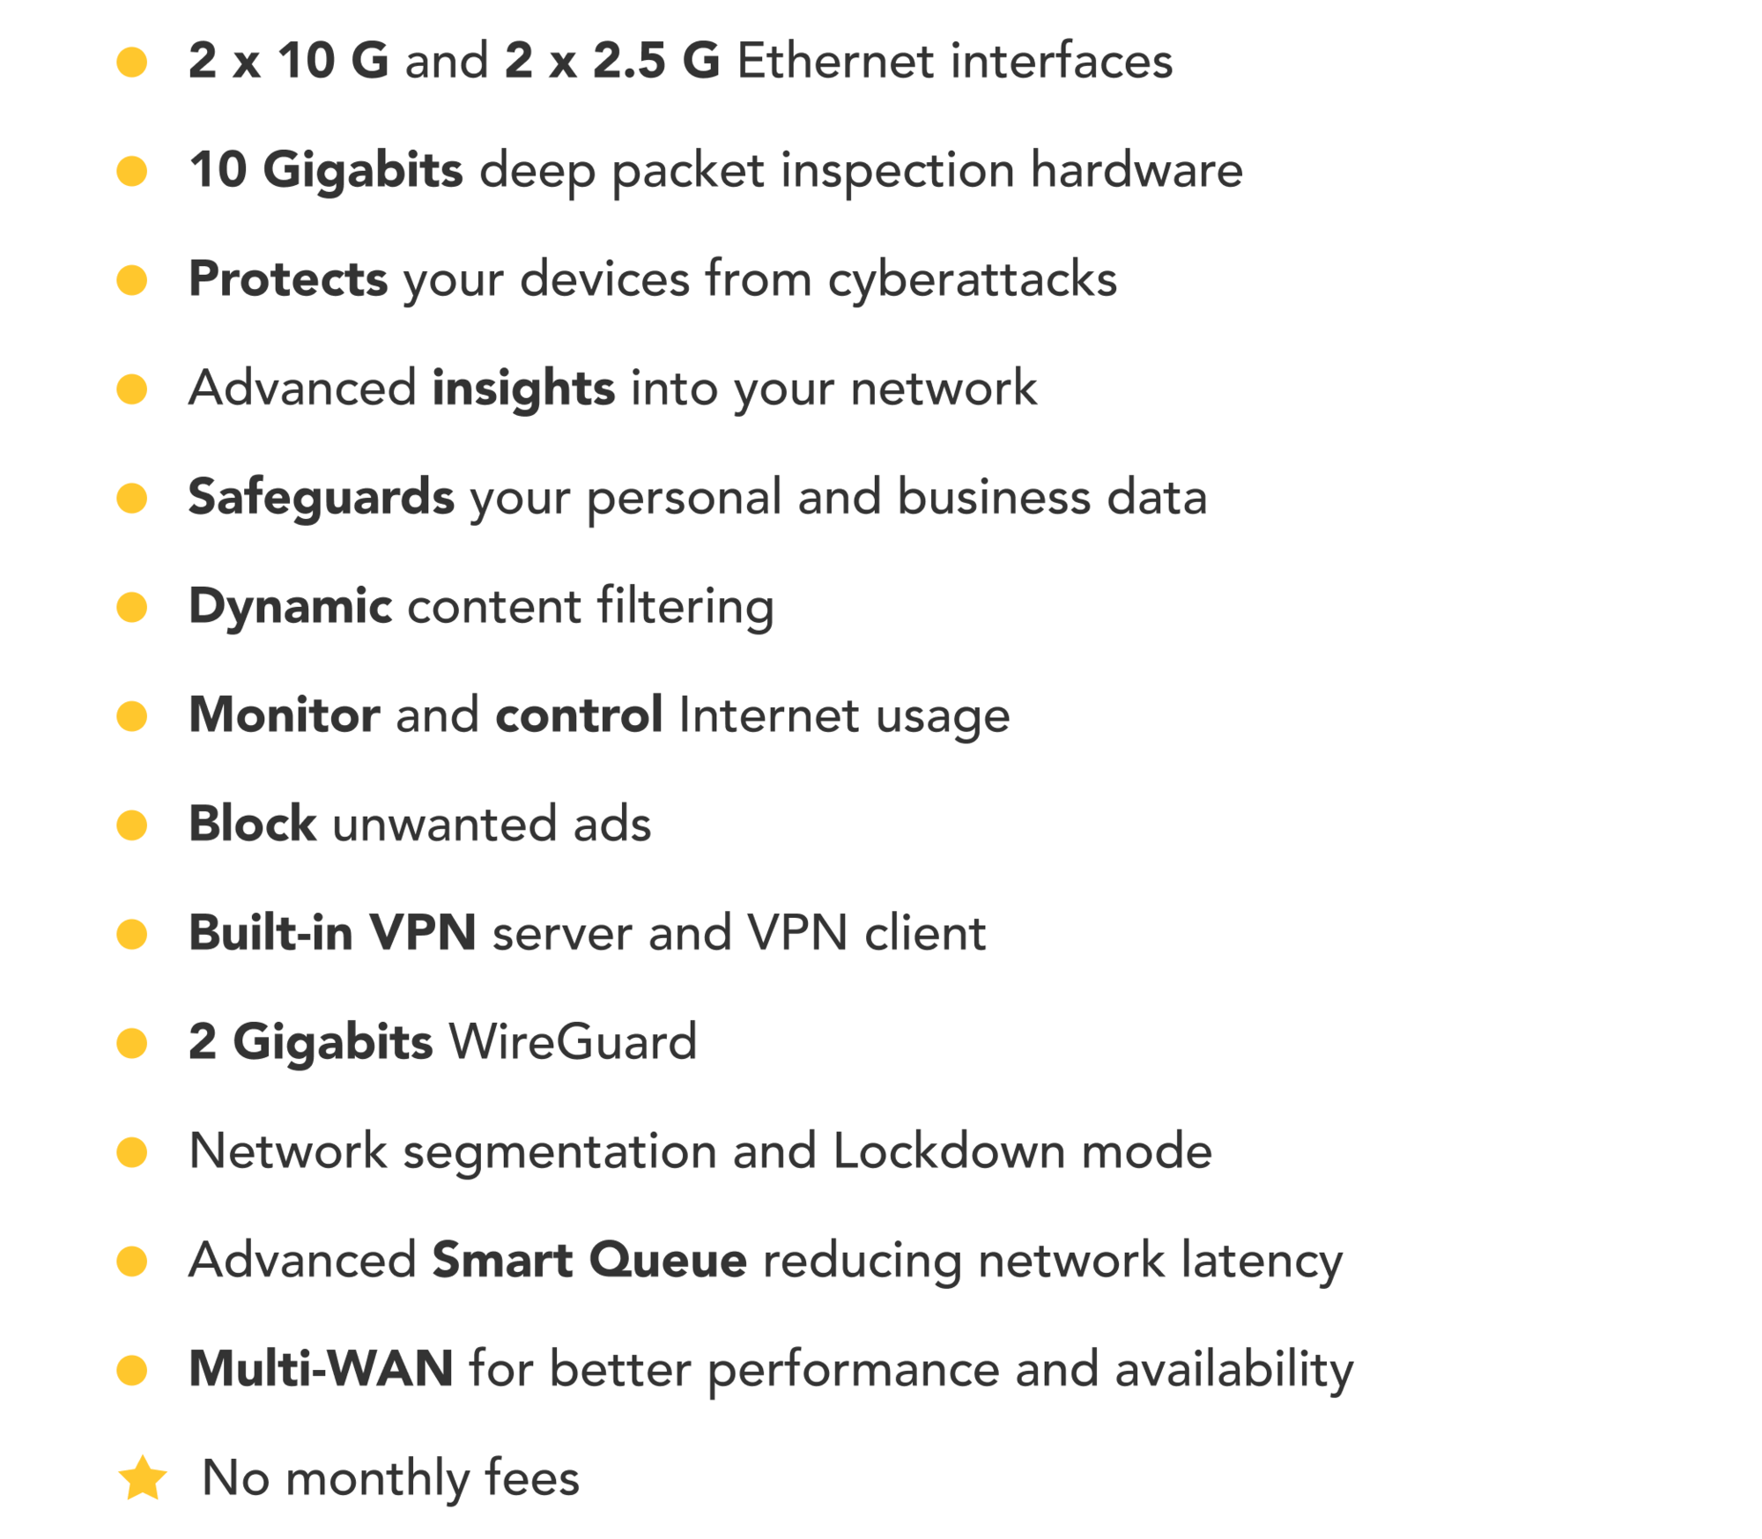Click the word 'WireGuard'
This screenshot has height=1539, width=1762.
coord(574,1043)
